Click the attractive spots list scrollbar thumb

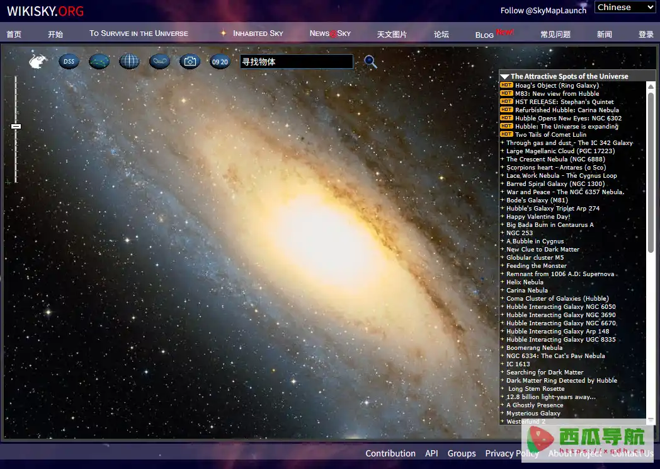coord(651,172)
